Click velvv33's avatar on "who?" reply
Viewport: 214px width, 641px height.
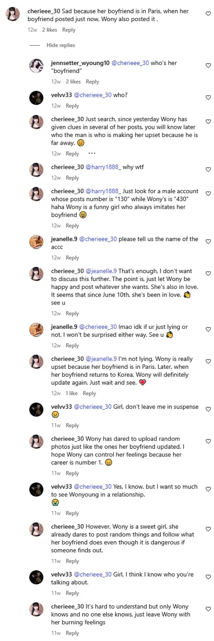click(x=36, y=98)
